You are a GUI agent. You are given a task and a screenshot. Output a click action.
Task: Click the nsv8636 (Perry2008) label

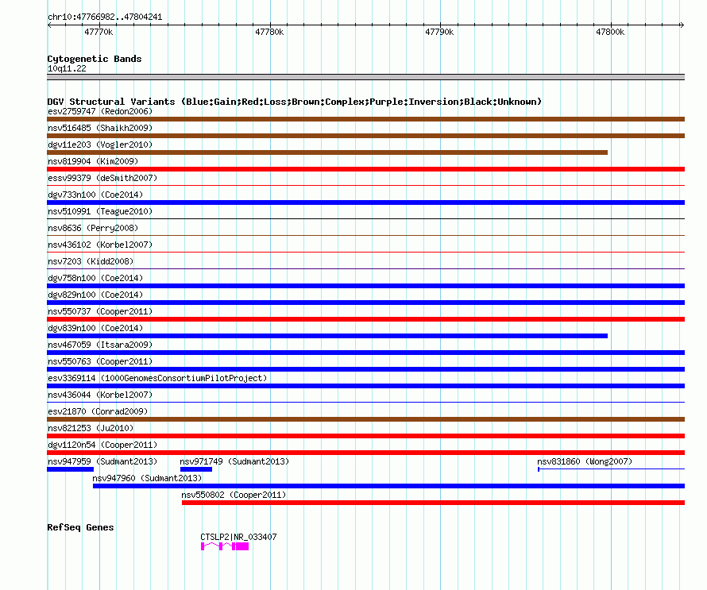(93, 228)
